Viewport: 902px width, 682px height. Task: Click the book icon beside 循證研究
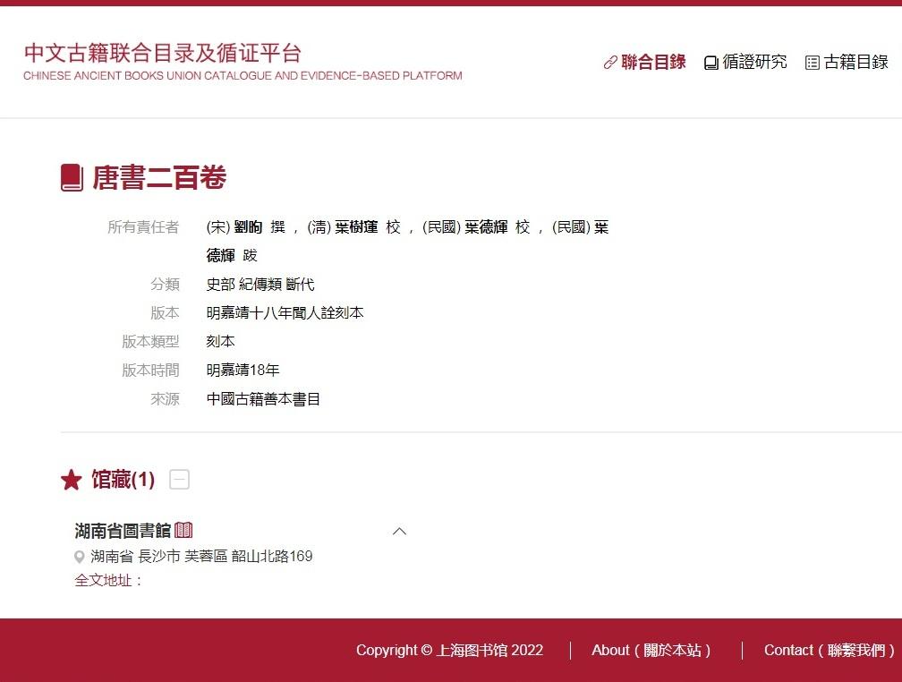[711, 63]
